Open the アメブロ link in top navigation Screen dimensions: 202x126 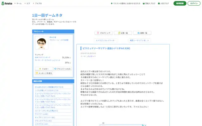click(39, 3)
